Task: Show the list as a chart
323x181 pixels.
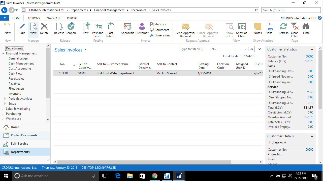Action: (242, 30)
